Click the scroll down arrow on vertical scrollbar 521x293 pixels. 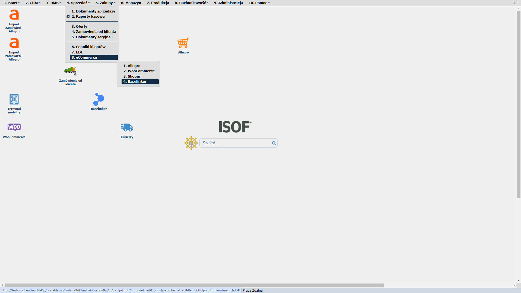tap(519, 281)
